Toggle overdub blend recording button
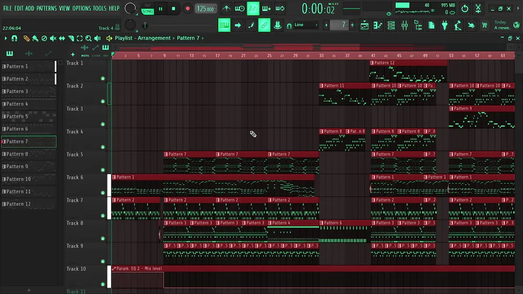The width and height of the screenshot is (523, 294). pos(266,9)
